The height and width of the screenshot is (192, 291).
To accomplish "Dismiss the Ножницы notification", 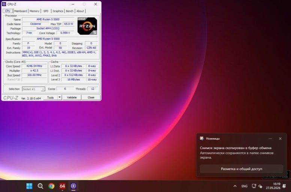I will (x=280, y=138).
